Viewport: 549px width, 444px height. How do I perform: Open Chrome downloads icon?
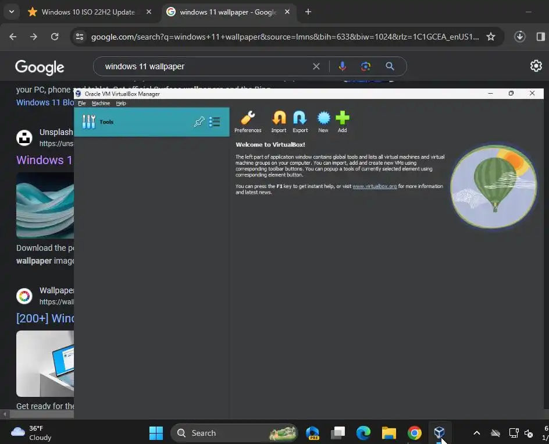(x=519, y=37)
